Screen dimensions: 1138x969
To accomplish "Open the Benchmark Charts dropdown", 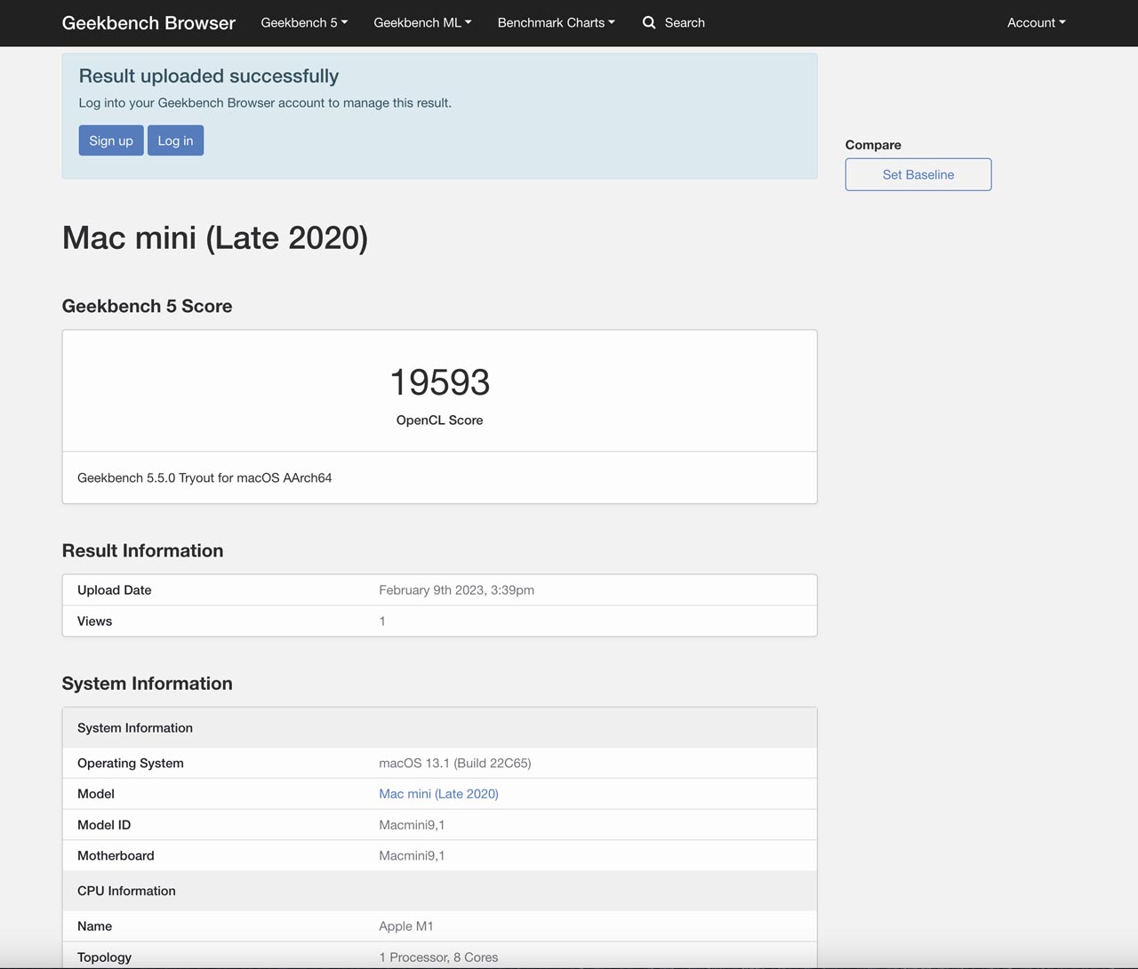I will 556,22.
